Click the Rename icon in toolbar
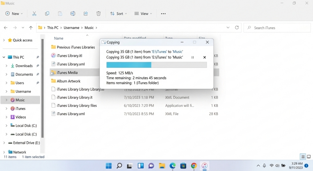This screenshot has height=171, width=313. [x=73, y=14]
